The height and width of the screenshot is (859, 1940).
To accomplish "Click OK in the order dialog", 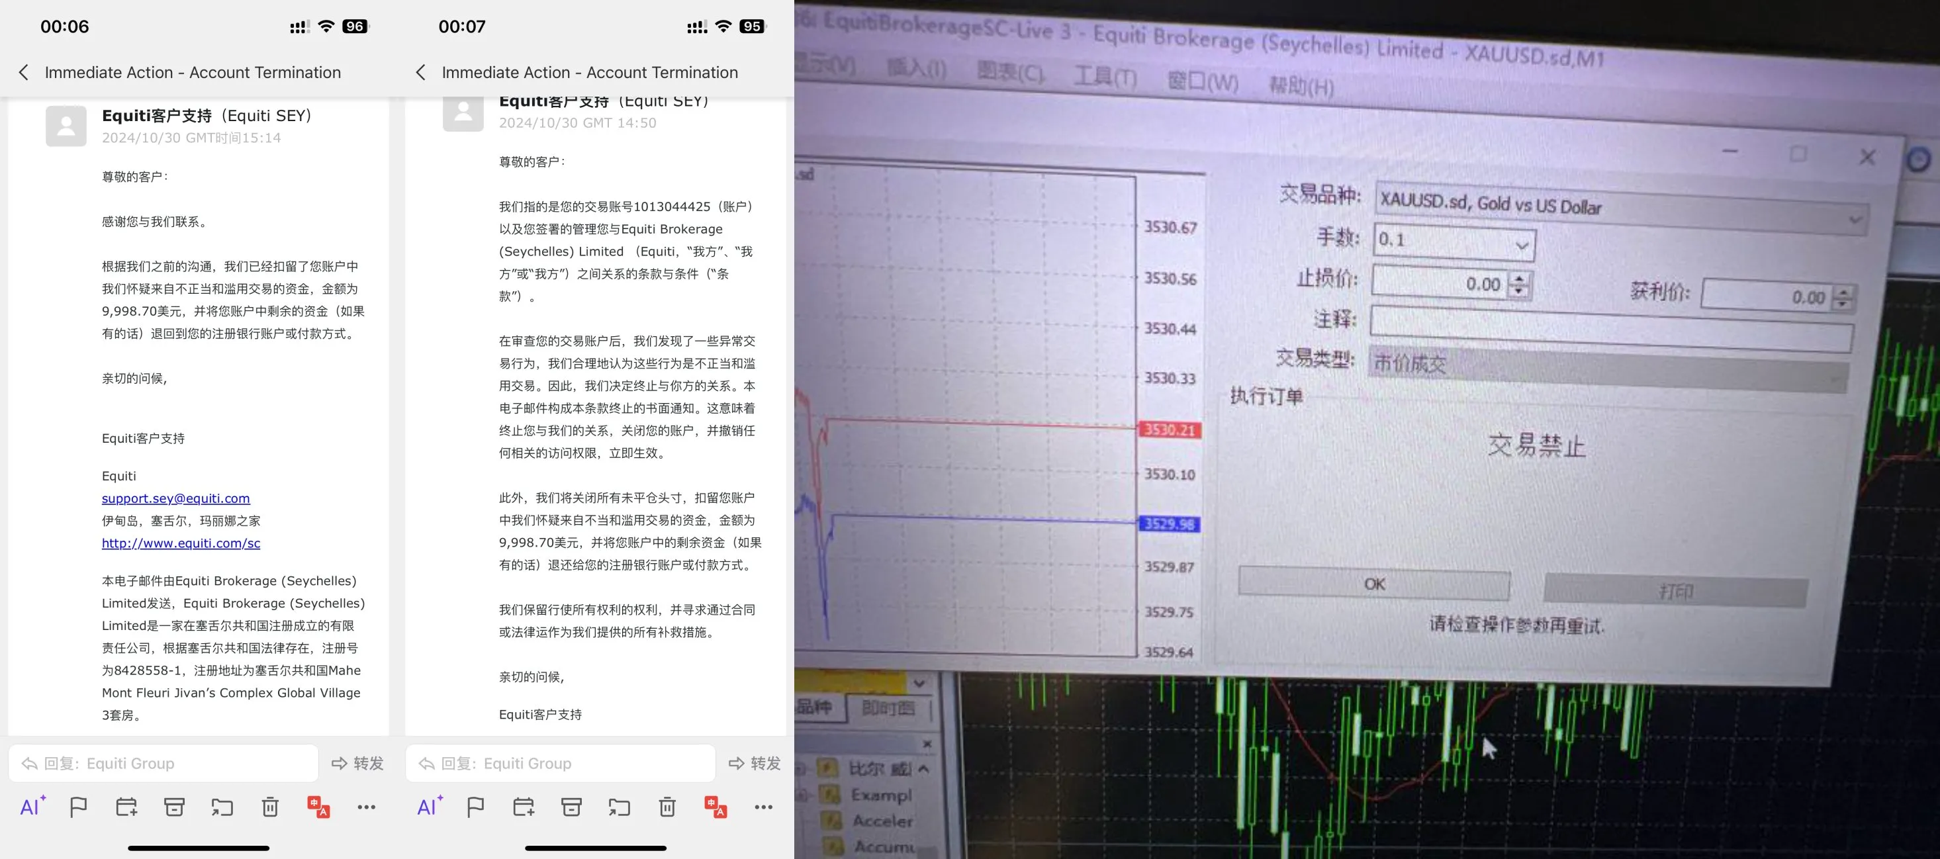I will click(1375, 584).
